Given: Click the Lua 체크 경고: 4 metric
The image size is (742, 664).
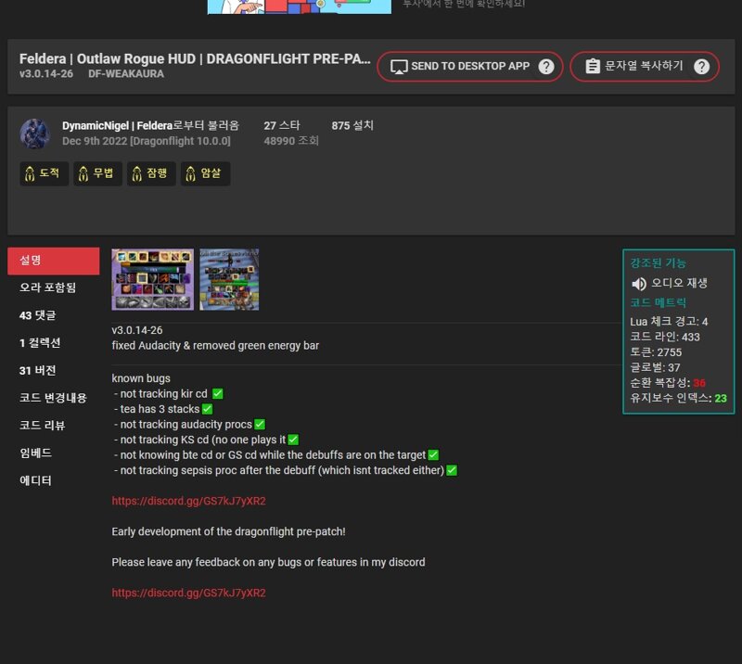Looking at the screenshot, I should coord(669,322).
